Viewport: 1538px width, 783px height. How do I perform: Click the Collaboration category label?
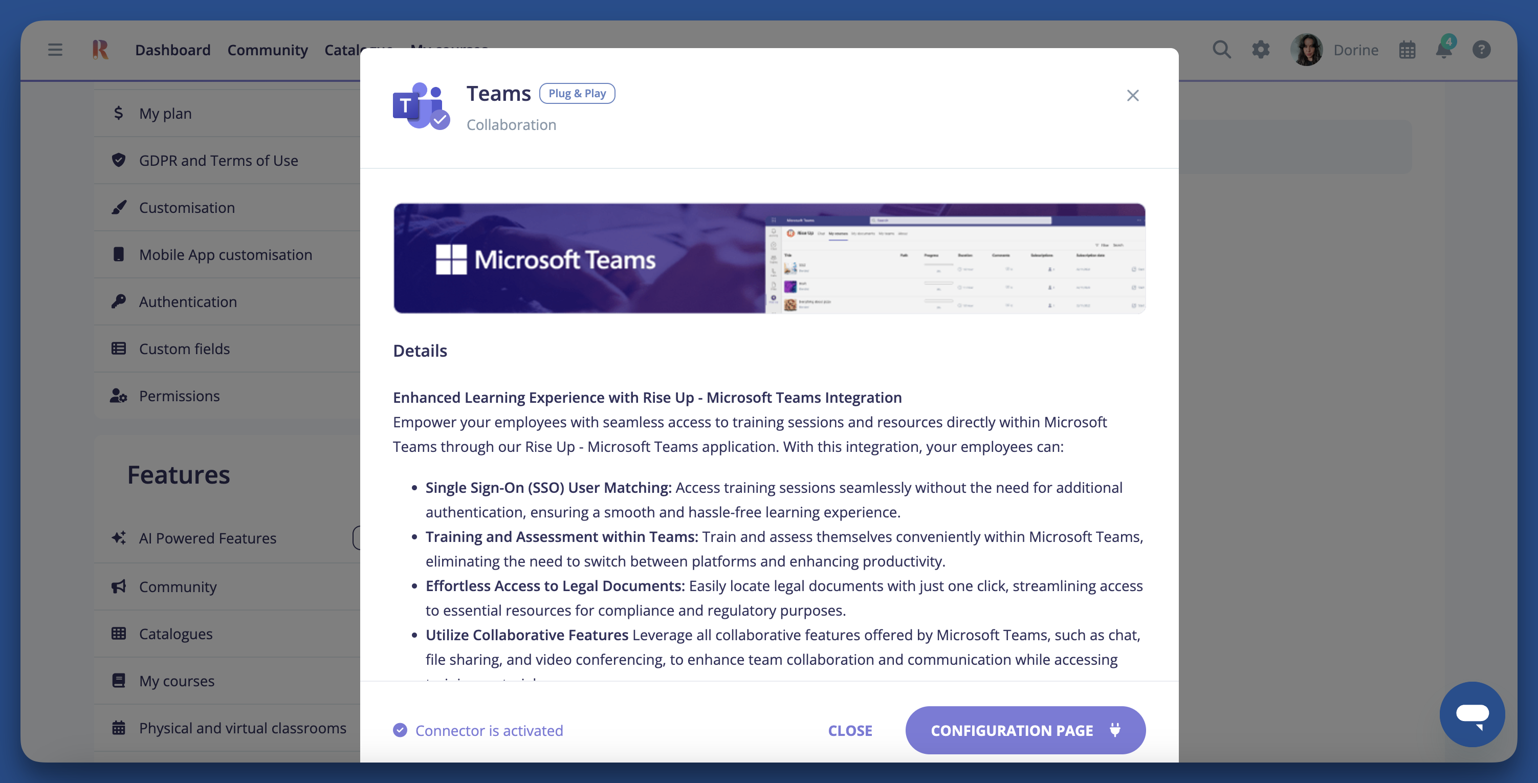pyautogui.click(x=511, y=125)
